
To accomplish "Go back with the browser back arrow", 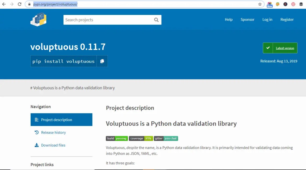I will point(4,4).
